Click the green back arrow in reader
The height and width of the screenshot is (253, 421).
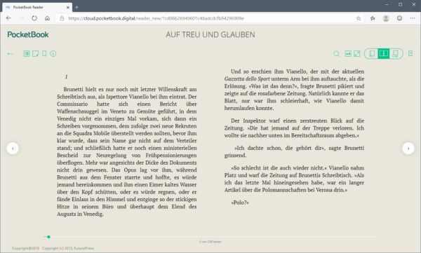(x=11, y=54)
